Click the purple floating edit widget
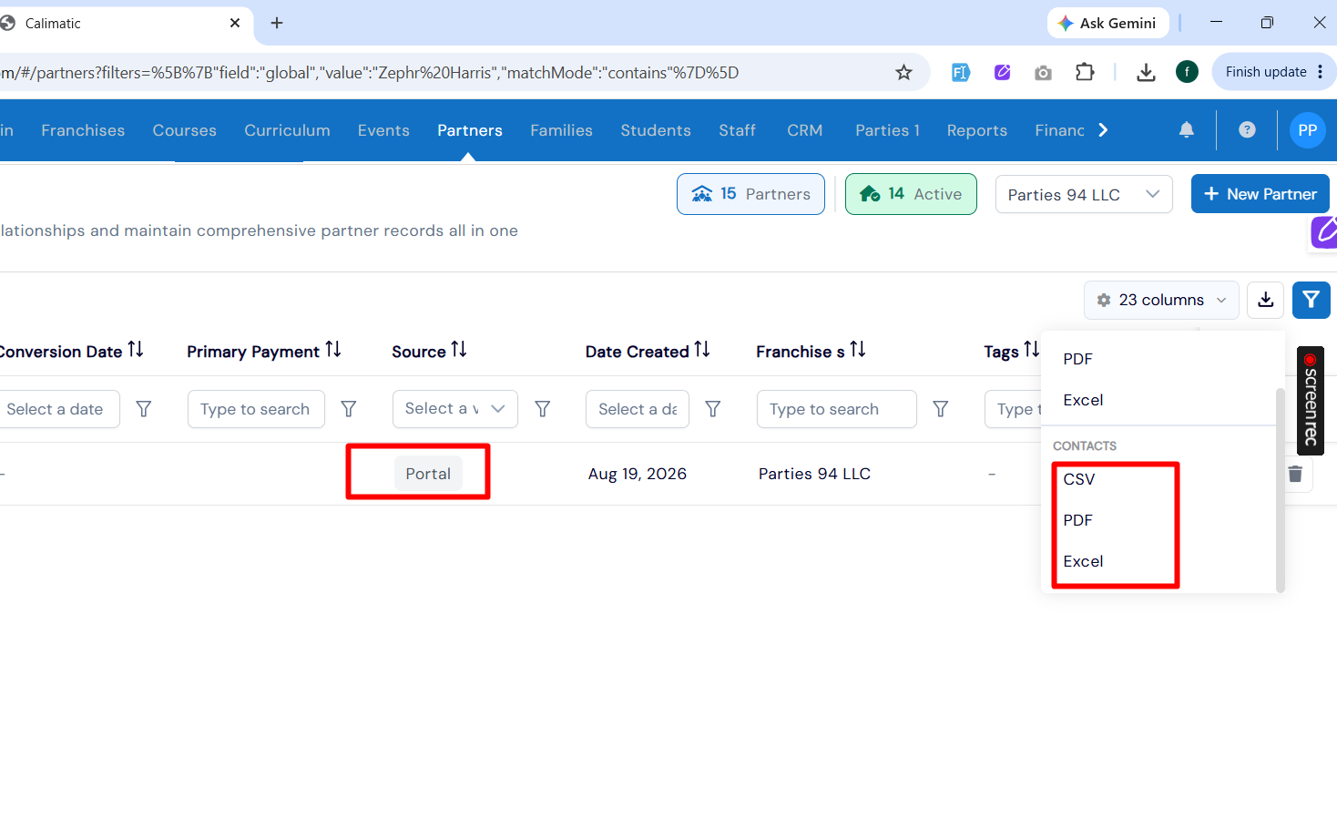 pyautogui.click(x=1324, y=231)
